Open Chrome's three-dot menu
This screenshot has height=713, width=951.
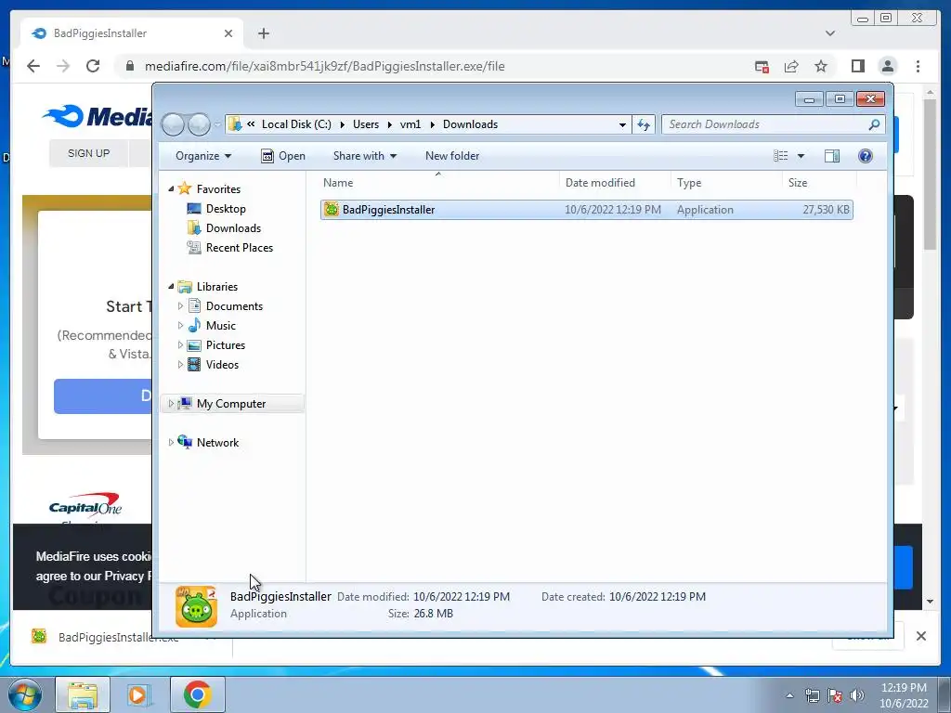pos(918,66)
